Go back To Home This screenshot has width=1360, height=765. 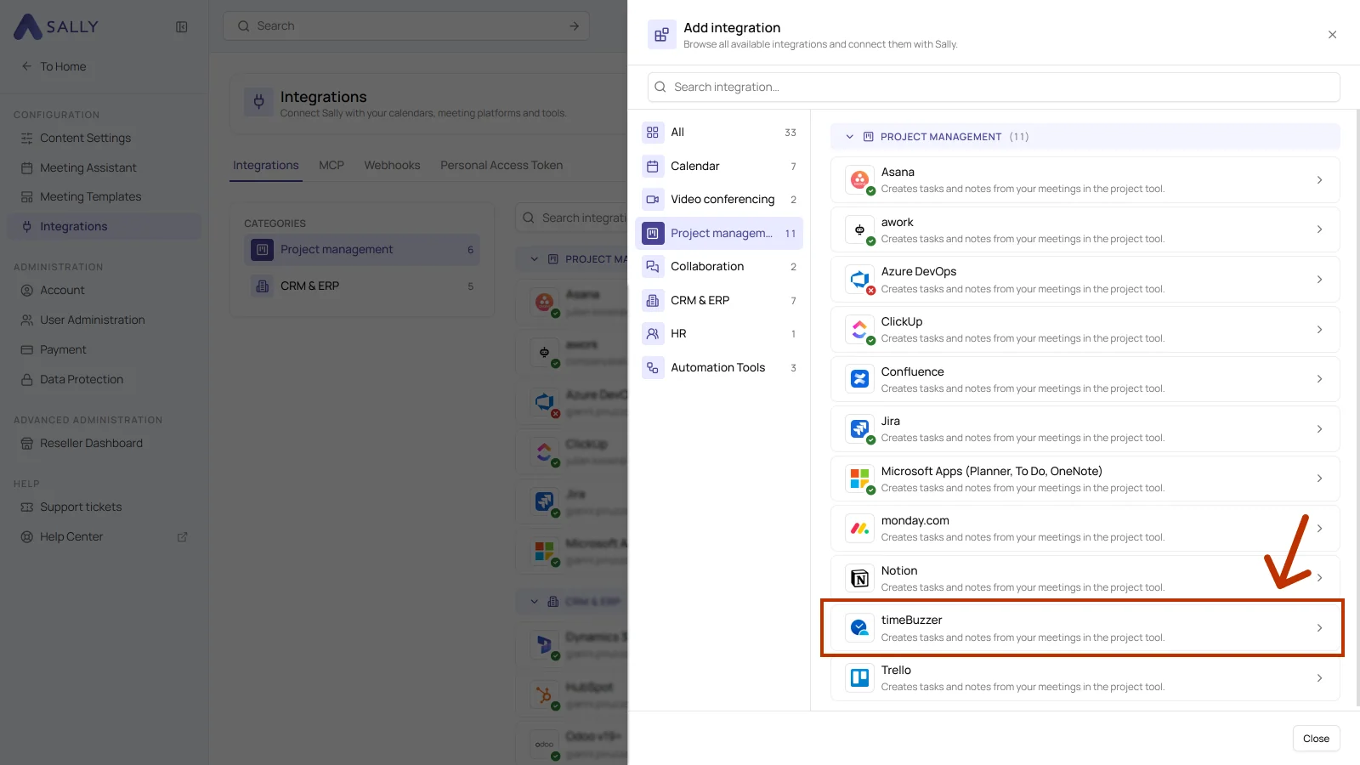click(x=54, y=66)
